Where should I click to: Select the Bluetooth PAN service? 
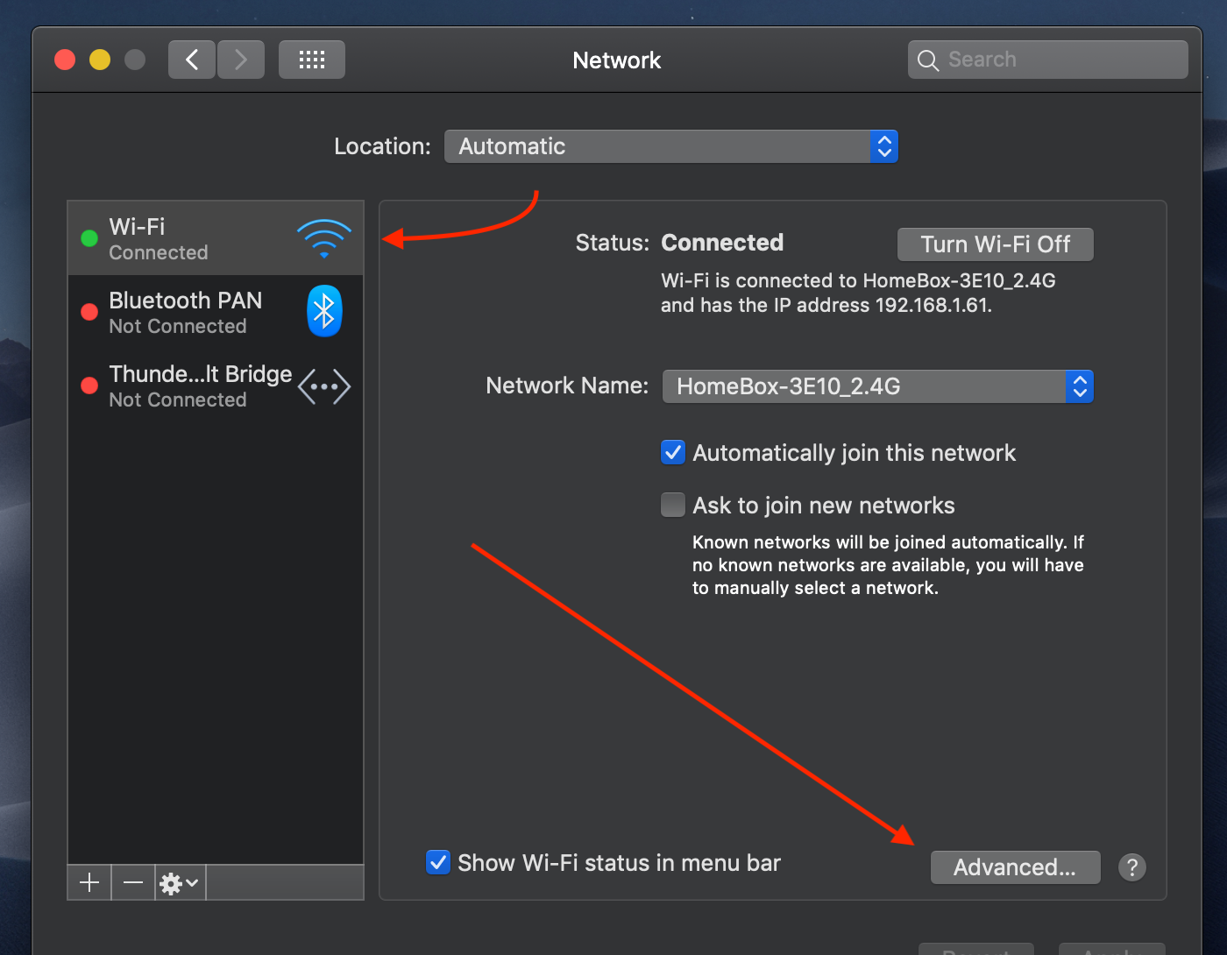[216, 312]
